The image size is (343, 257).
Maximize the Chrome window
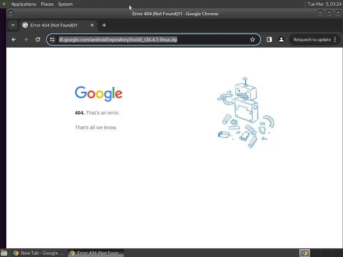[x=329, y=13]
